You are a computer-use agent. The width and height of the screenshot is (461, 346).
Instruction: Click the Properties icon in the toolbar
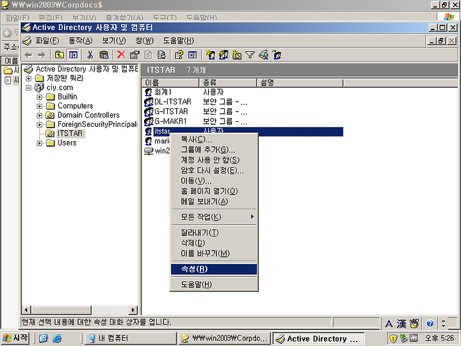coord(134,54)
